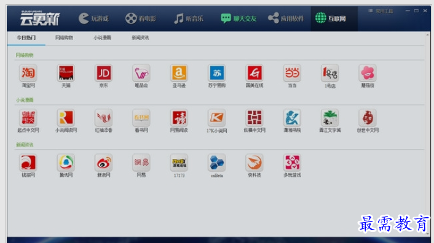Image resolution: width=434 pixels, height=243 pixels.
Task: Switch to the 小说漫画 tab
Action: [x=102, y=37]
